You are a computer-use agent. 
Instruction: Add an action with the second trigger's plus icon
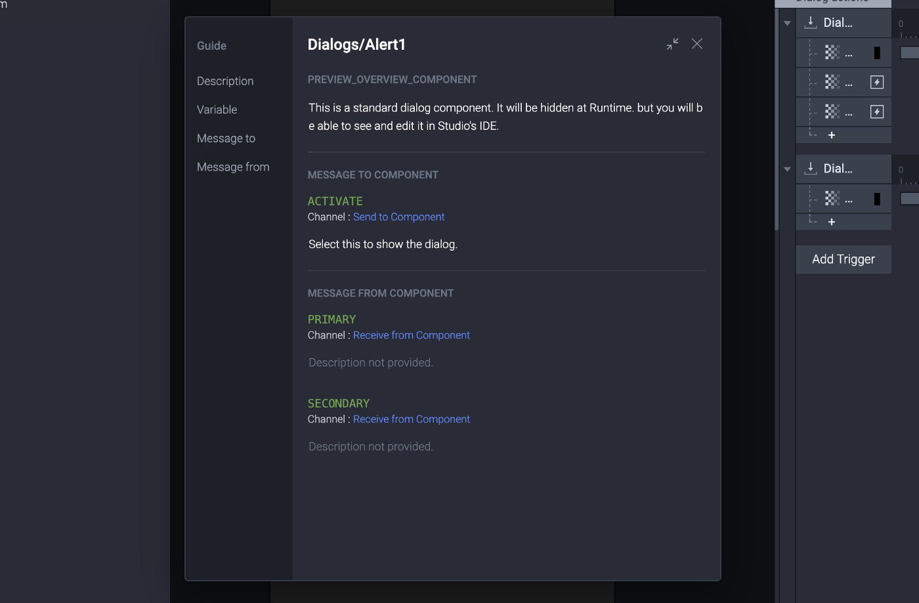pyautogui.click(x=832, y=222)
